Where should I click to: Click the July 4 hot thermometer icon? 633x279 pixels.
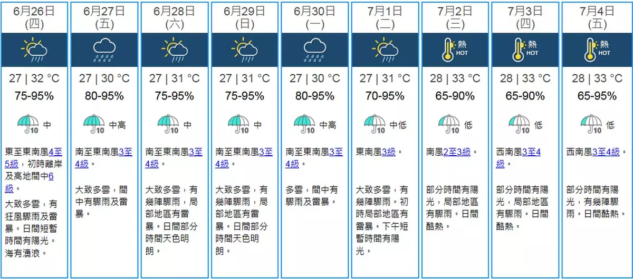[x=596, y=49]
